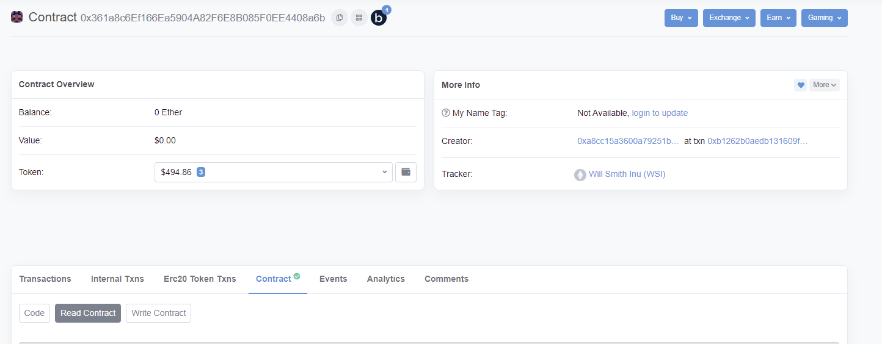Click the My Name Tag help icon
Viewport: 882px width, 344px height.
[x=445, y=113]
